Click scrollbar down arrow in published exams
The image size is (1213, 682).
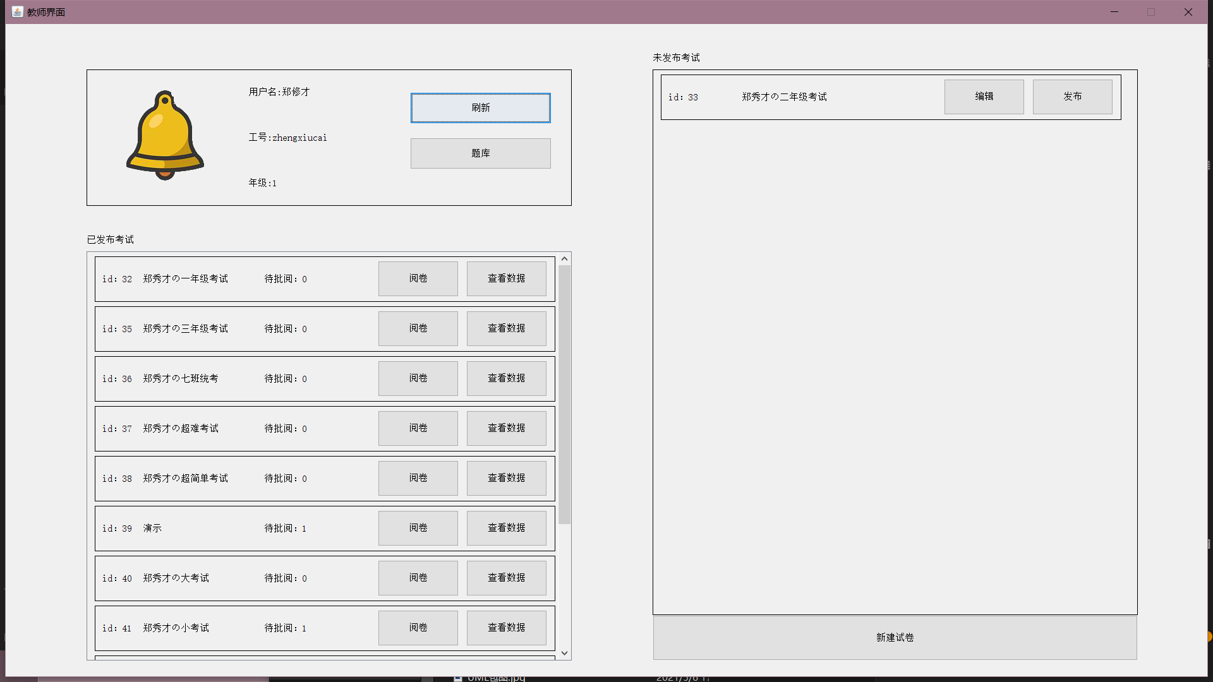tap(564, 653)
